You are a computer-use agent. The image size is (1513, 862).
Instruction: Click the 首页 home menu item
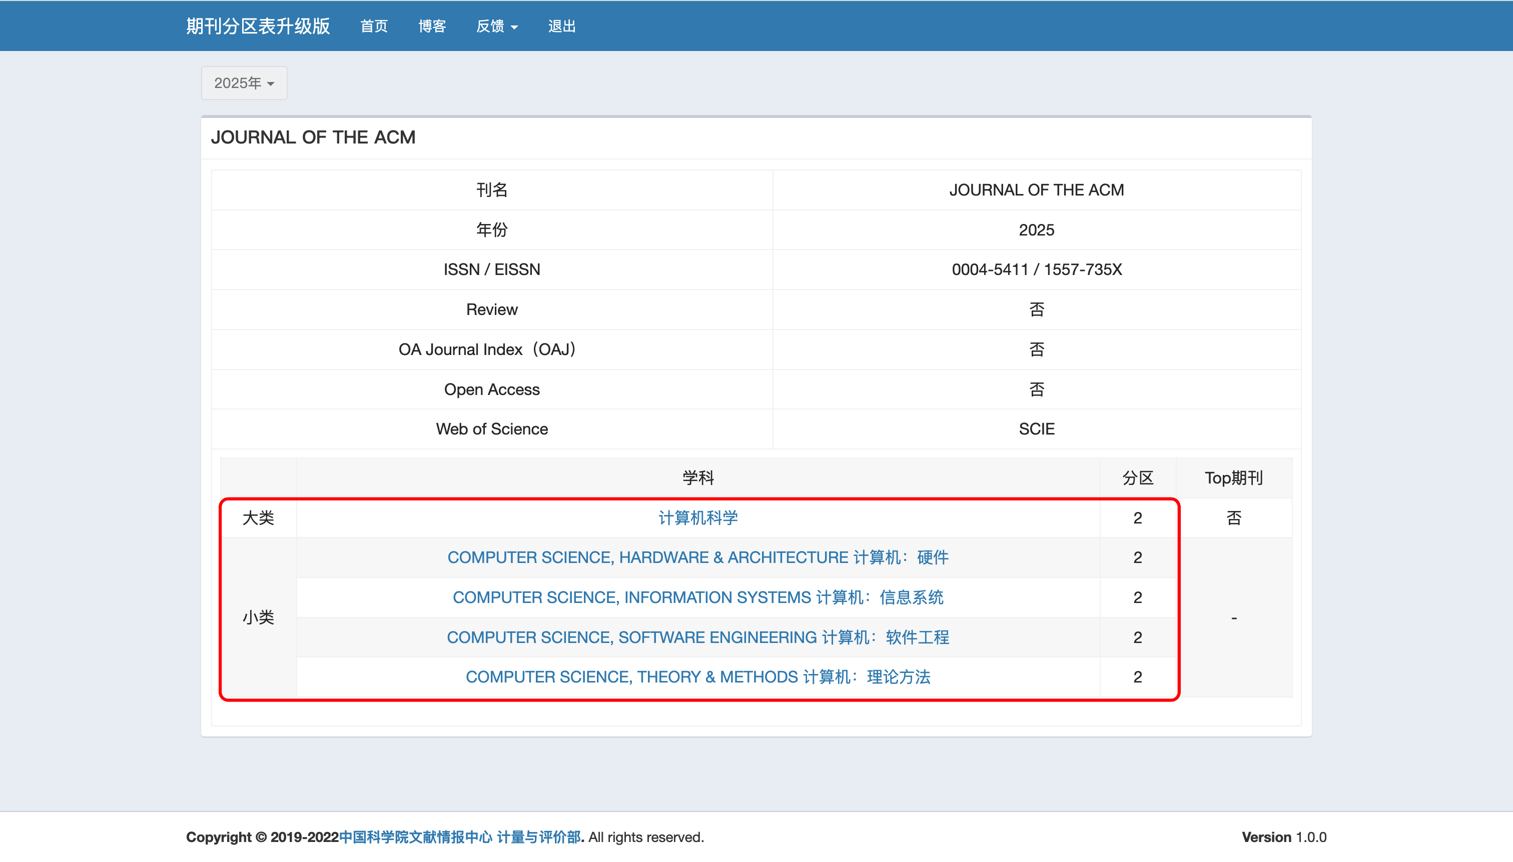pos(374,26)
